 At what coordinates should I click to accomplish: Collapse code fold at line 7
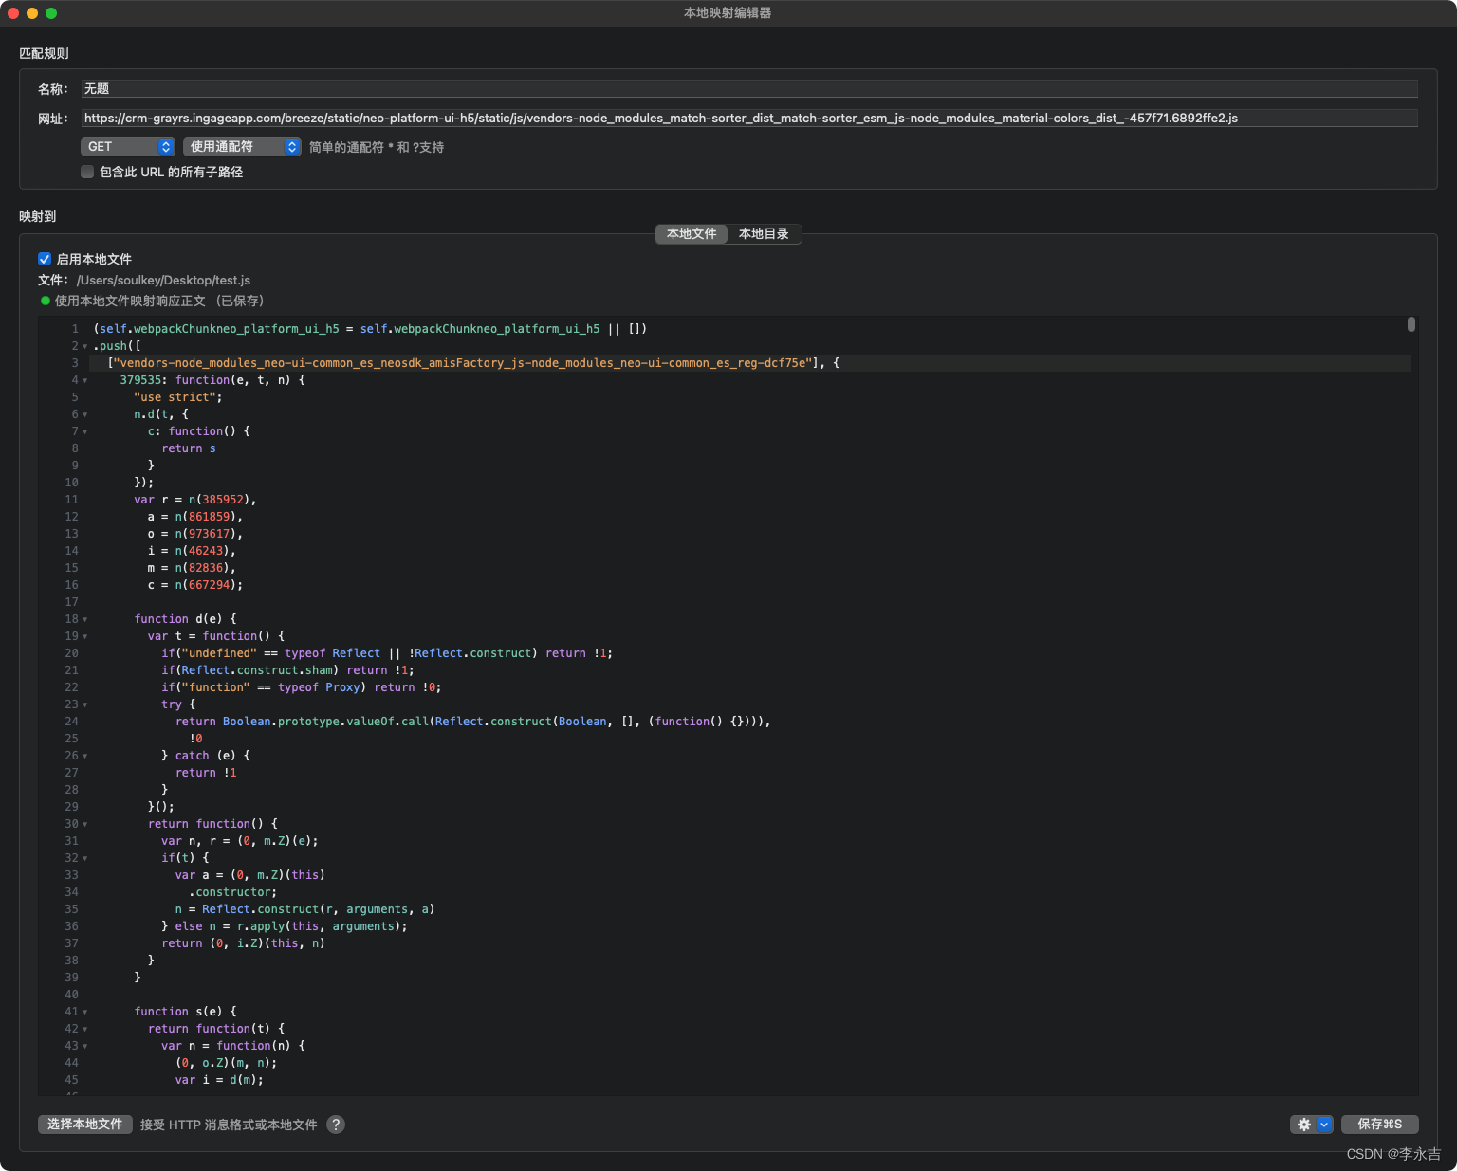pyautogui.click(x=85, y=431)
